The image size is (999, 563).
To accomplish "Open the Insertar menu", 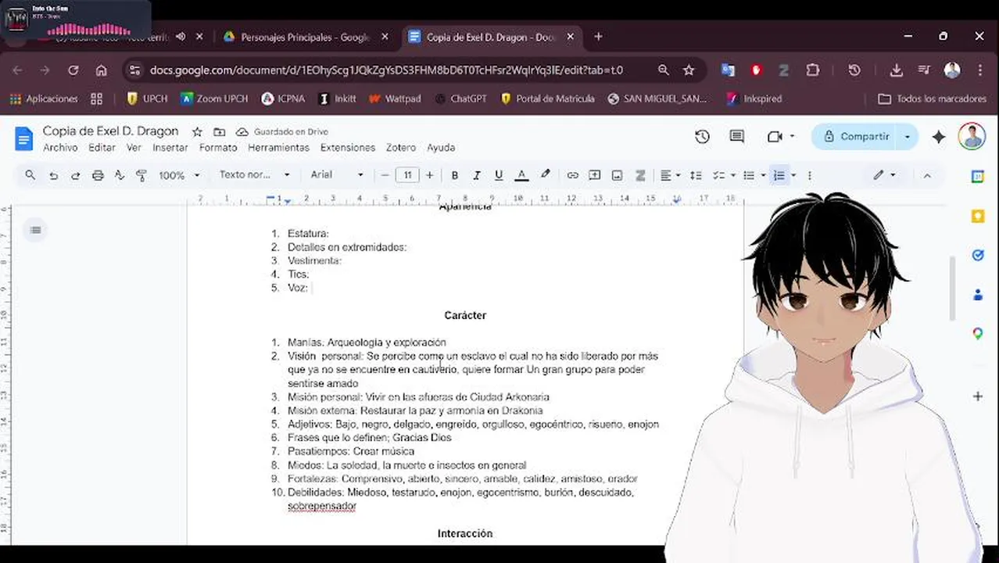I will pyautogui.click(x=170, y=148).
